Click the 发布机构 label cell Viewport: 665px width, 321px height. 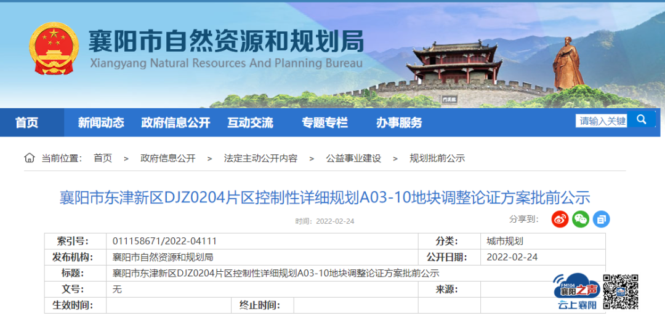point(76,258)
